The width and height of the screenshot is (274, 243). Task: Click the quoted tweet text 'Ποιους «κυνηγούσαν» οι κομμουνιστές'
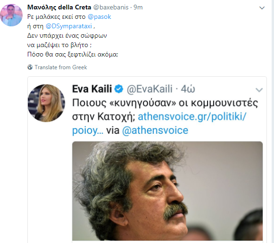tap(165, 103)
